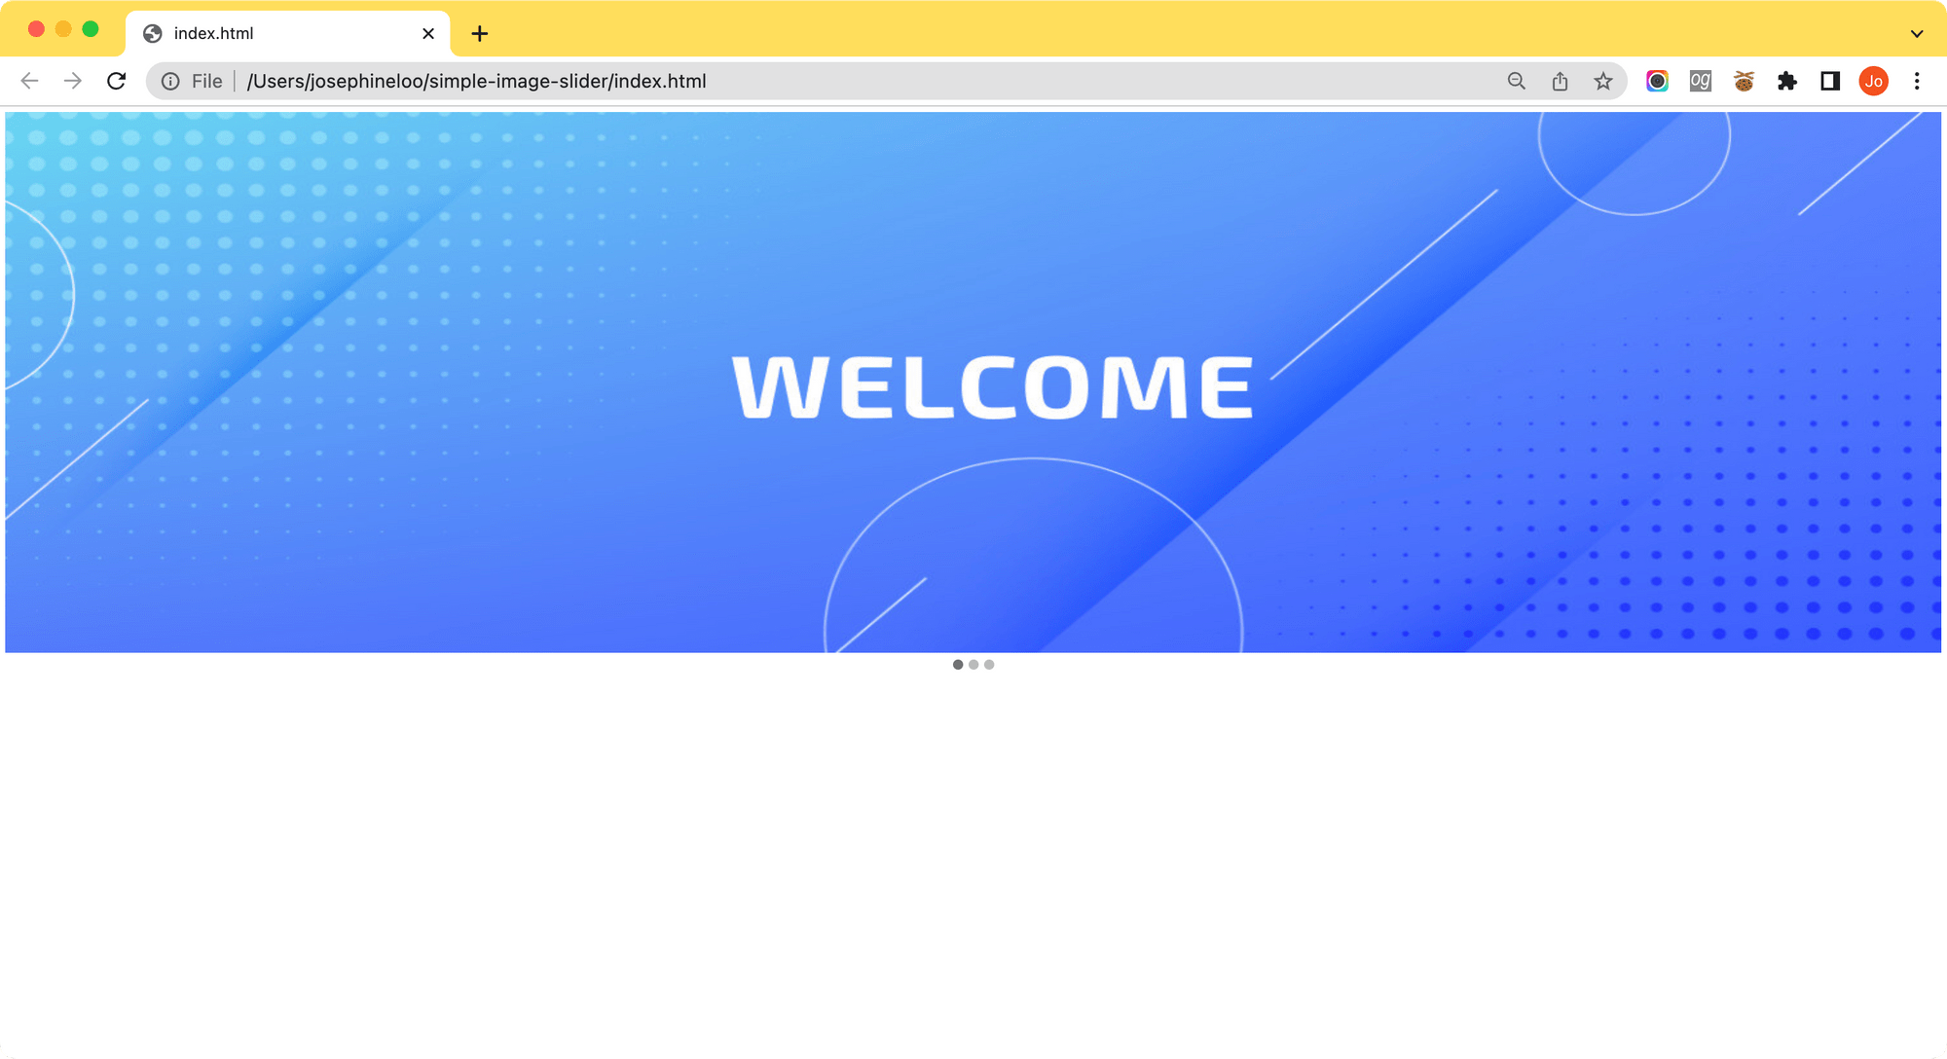
Task: Open a new browser tab with the plus
Action: pos(479,33)
